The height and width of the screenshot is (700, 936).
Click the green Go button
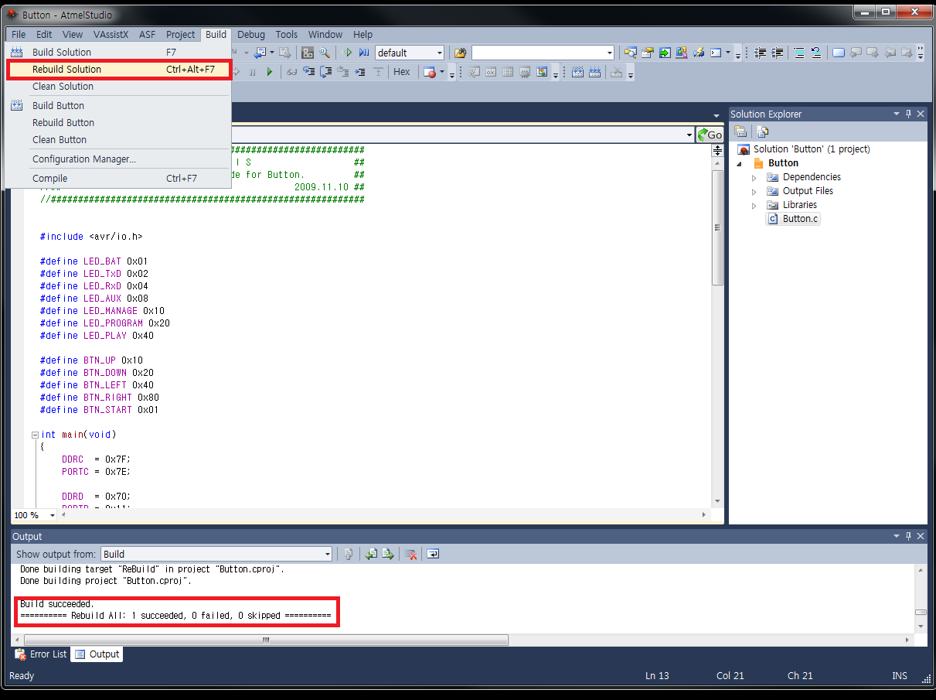[x=710, y=135]
